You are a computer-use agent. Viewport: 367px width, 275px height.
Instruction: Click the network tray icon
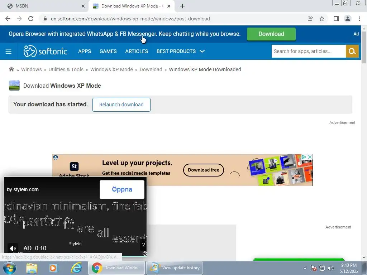pos(322,268)
